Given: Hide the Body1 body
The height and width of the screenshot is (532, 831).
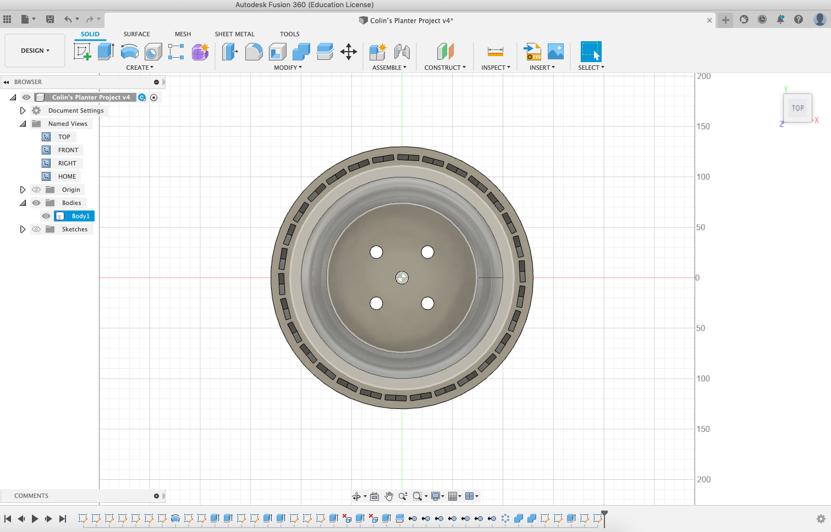Looking at the screenshot, I should pyautogui.click(x=46, y=216).
